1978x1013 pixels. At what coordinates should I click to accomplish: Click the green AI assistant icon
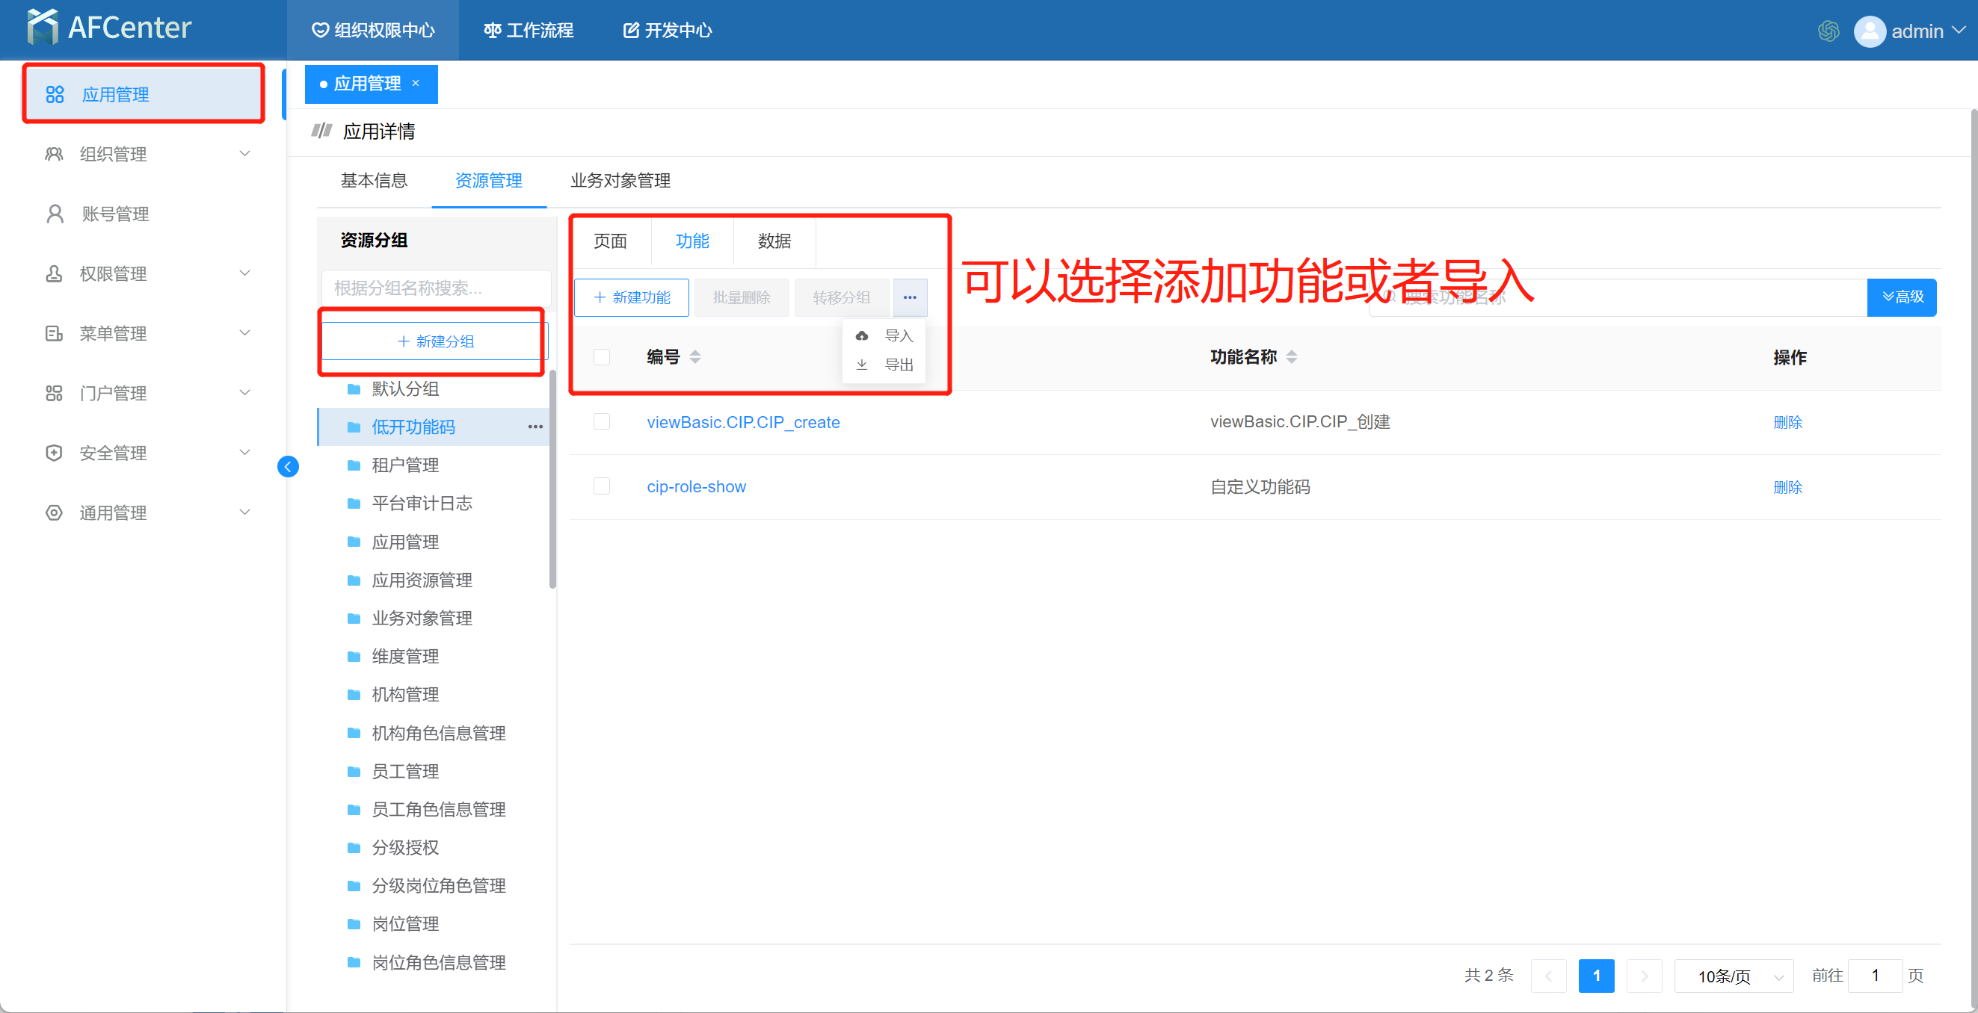tap(1828, 31)
